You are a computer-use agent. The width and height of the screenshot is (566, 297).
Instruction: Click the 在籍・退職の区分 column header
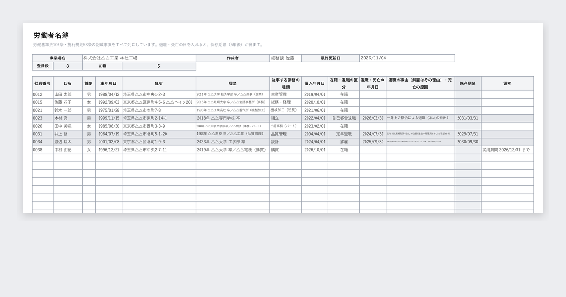343,83
